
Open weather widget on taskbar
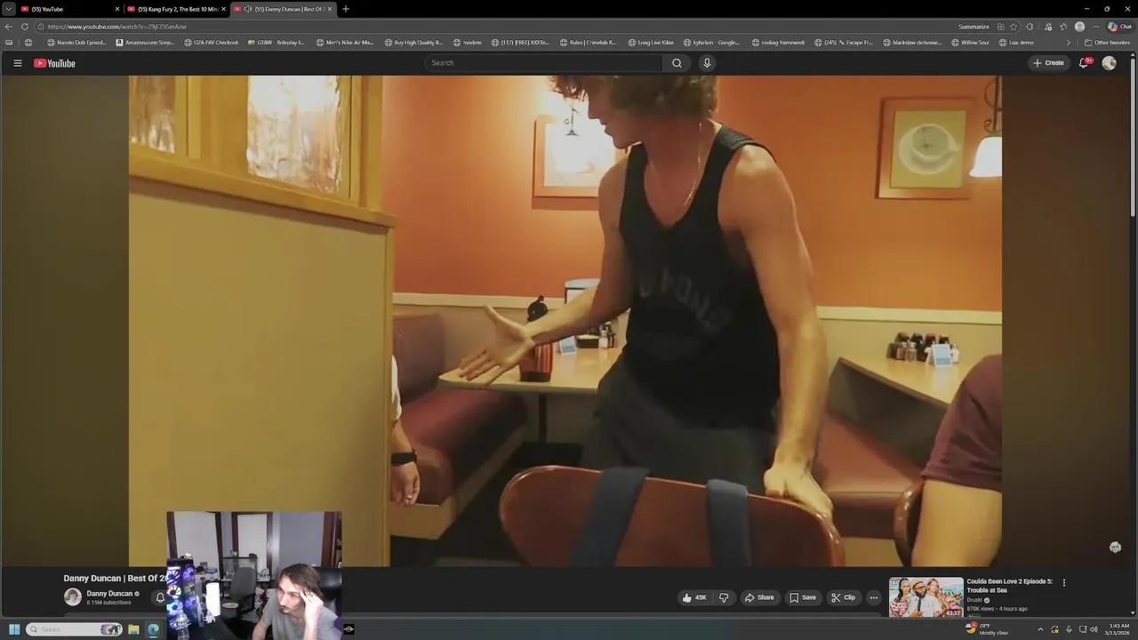pos(987,628)
